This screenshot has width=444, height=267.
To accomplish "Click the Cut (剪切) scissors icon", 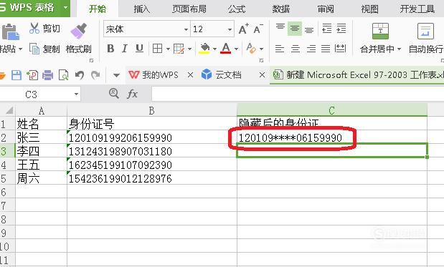I will point(34,29).
